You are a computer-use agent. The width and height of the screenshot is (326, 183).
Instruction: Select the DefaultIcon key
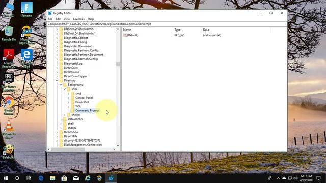pos(75,119)
